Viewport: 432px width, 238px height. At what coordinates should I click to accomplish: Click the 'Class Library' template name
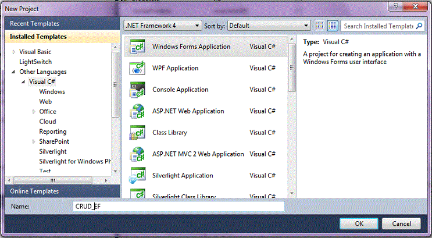[170, 133]
